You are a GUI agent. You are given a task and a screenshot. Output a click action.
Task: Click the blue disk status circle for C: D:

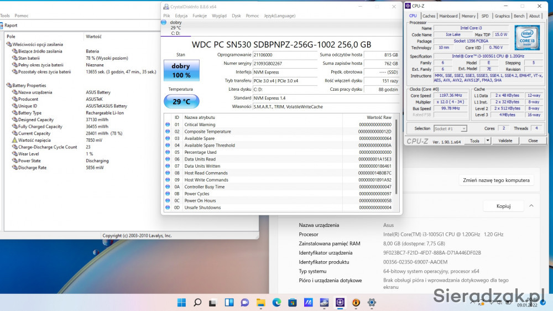coord(164,22)
